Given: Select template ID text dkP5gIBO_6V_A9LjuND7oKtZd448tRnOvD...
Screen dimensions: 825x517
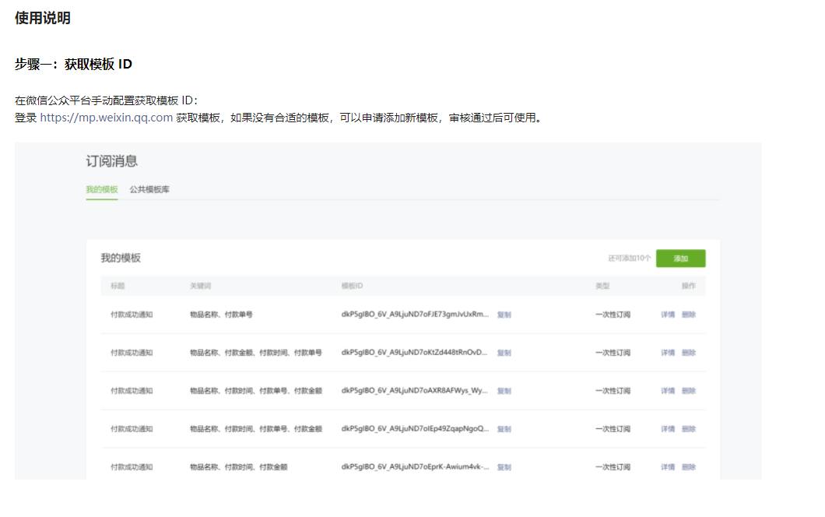Looking at the screenshot, I should click(x=415, y=352).
